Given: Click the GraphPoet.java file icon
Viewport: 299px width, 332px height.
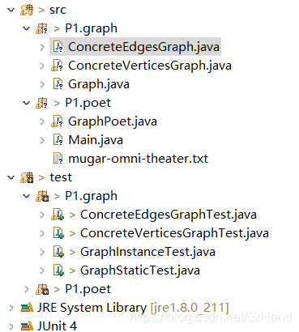Looking at the screenshot, I should [58, 121].
